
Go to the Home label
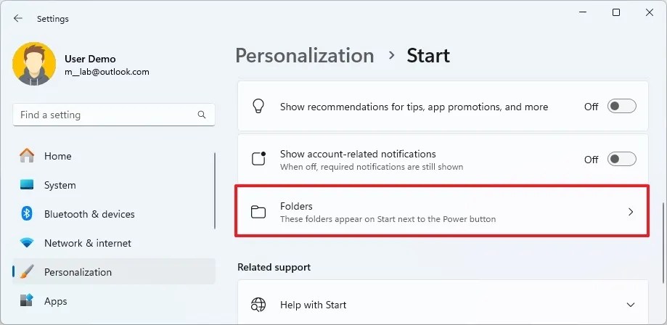tap(58, 156)
